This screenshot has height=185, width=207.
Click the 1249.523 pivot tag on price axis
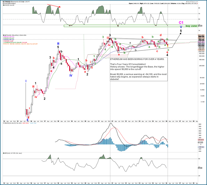tap(201, 50)
